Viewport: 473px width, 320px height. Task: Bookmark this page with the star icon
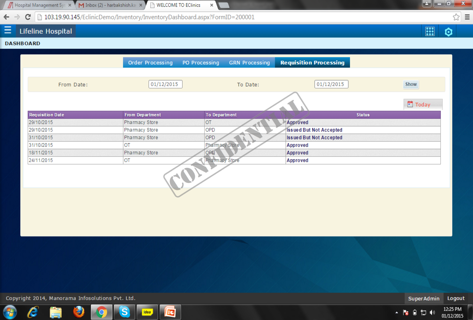(x=456, y=17)
